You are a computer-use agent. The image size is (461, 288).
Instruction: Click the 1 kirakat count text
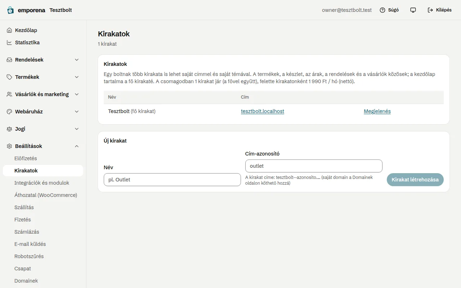click(107, 44)
